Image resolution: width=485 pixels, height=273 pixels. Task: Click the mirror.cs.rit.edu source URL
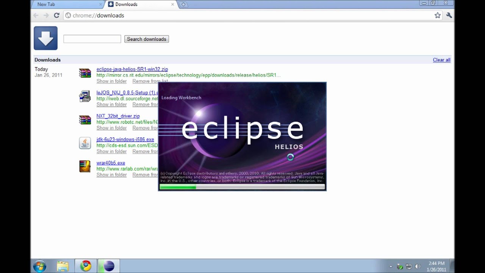(188, 75)
